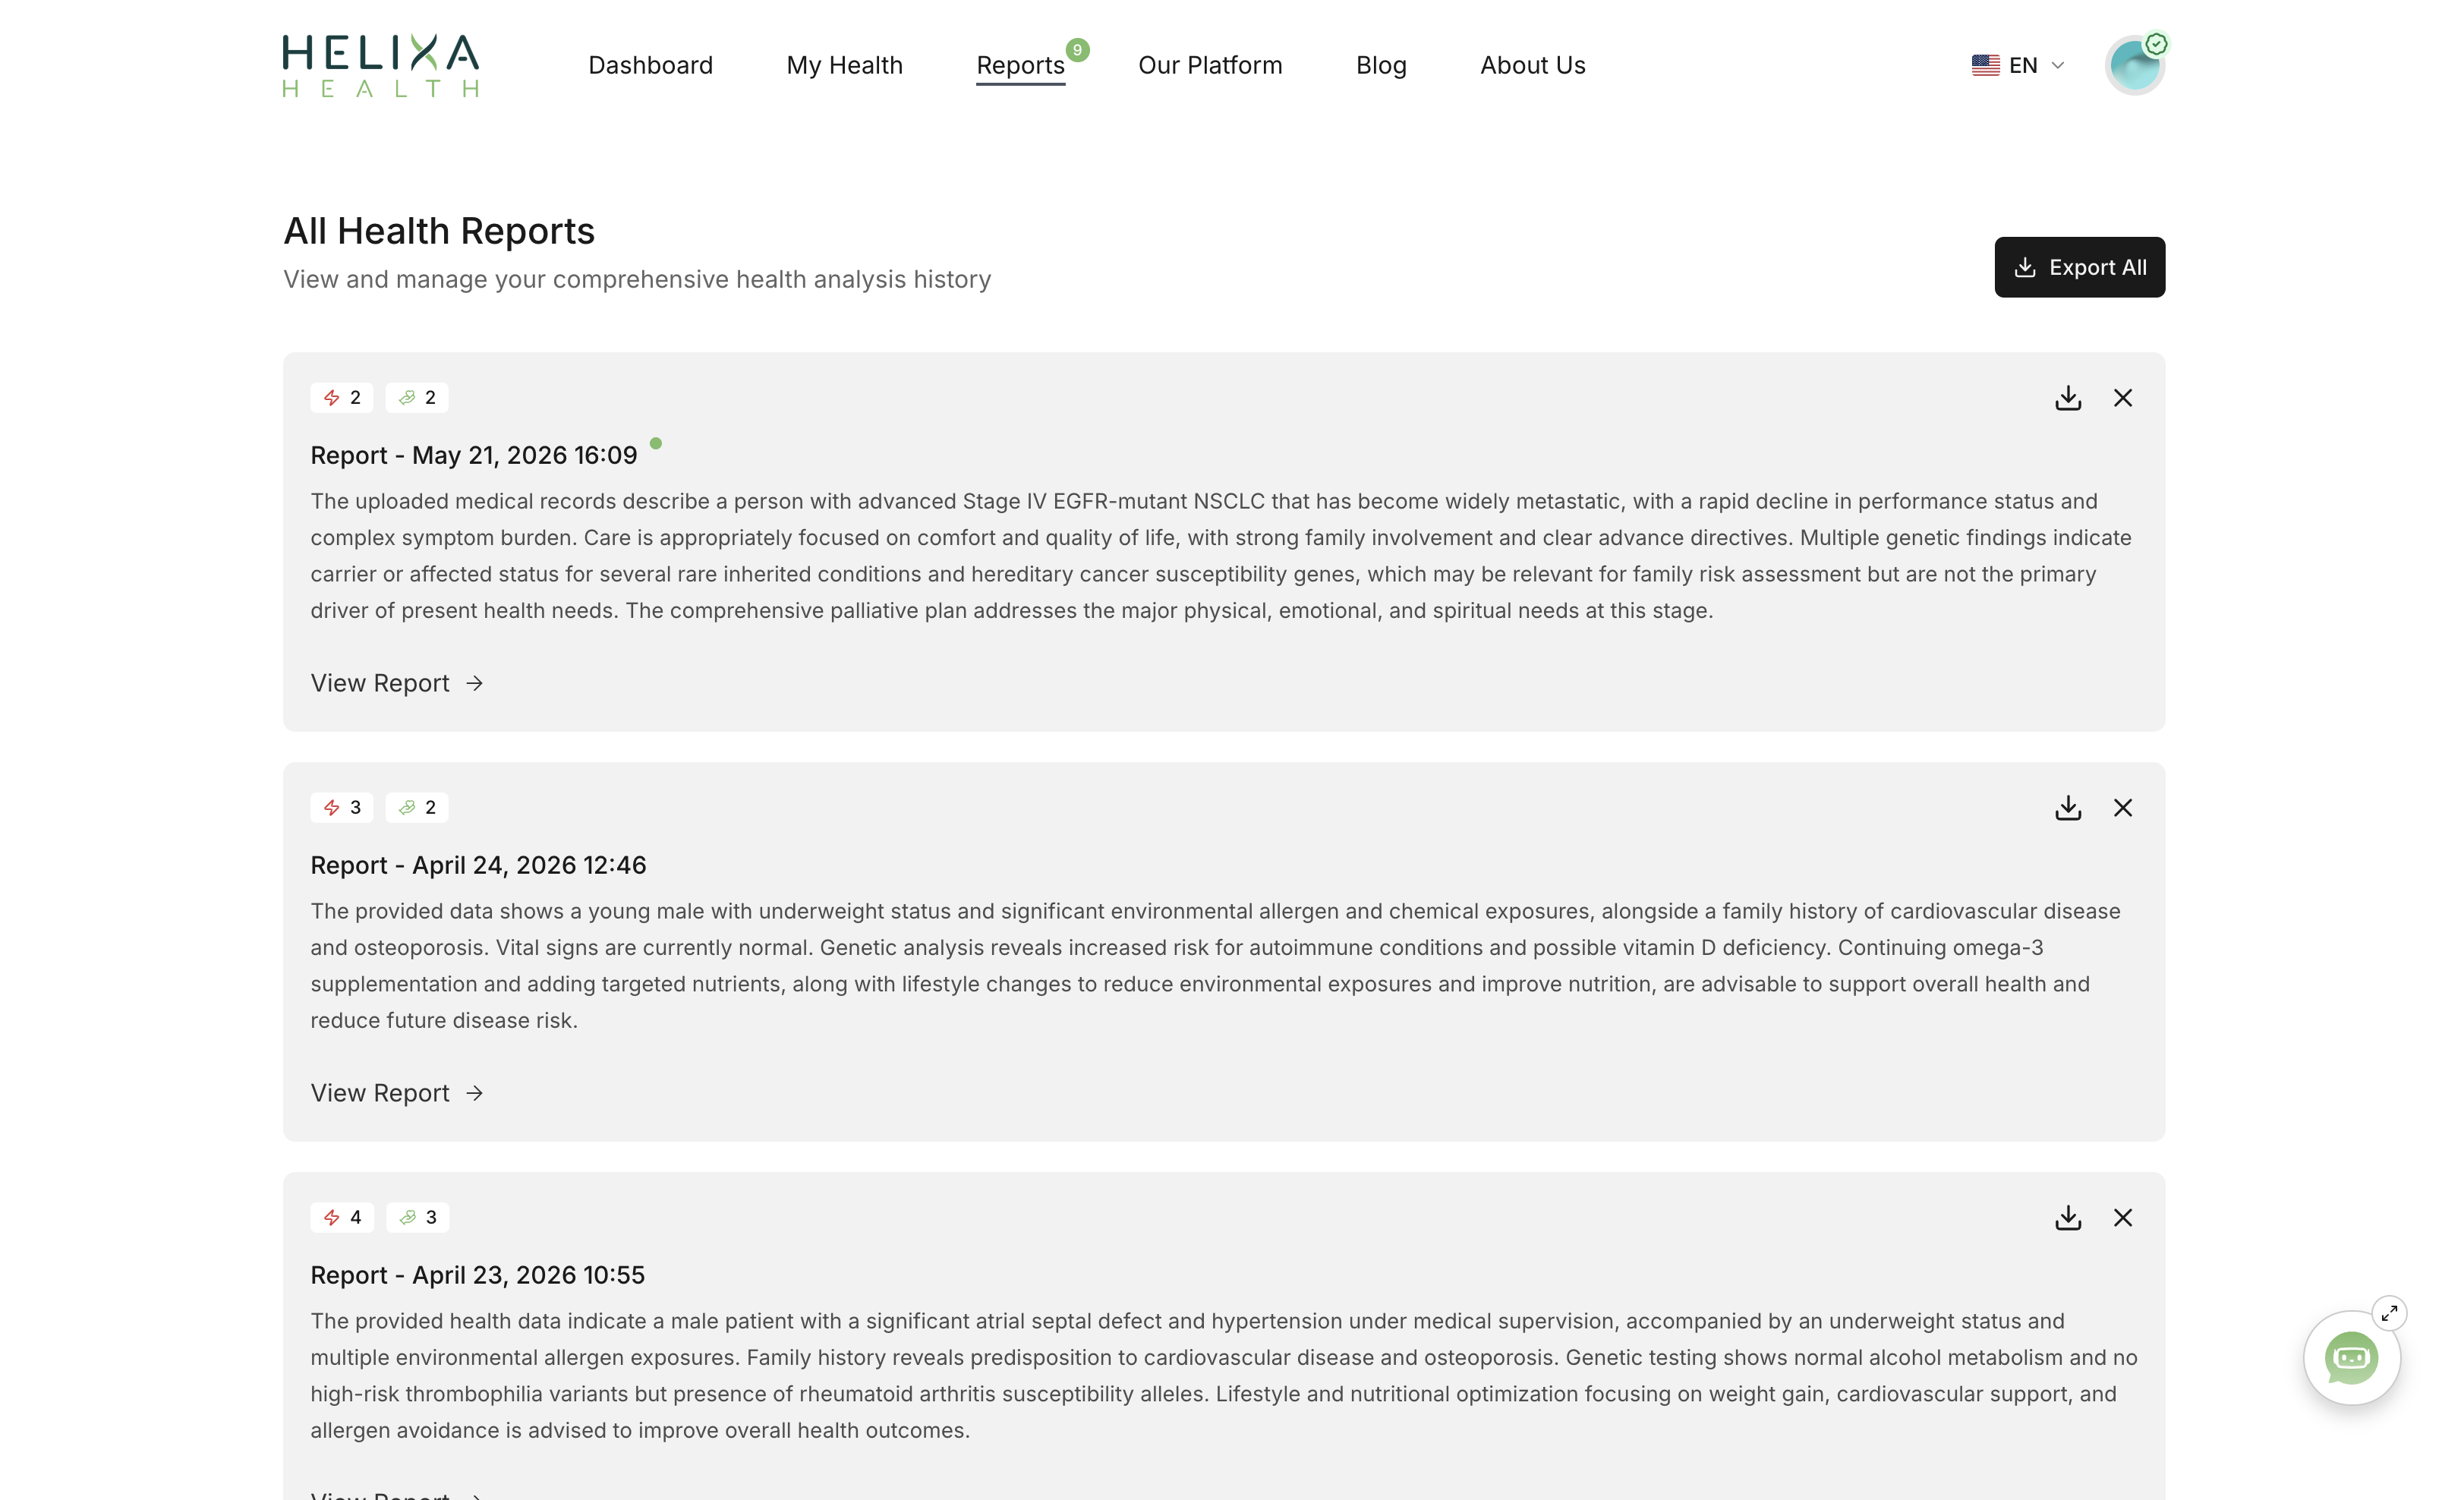Download the May 21, 2026 report
The width and height of the screenshot is (2464, 1500).
point(2068,398)
